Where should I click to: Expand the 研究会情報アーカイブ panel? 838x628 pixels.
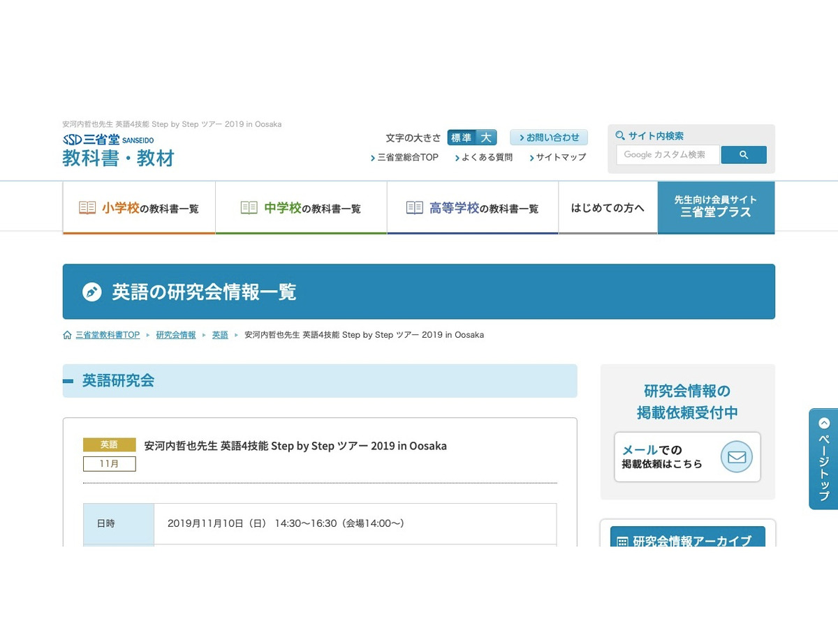pyautogui.click(x=687, y=540)
